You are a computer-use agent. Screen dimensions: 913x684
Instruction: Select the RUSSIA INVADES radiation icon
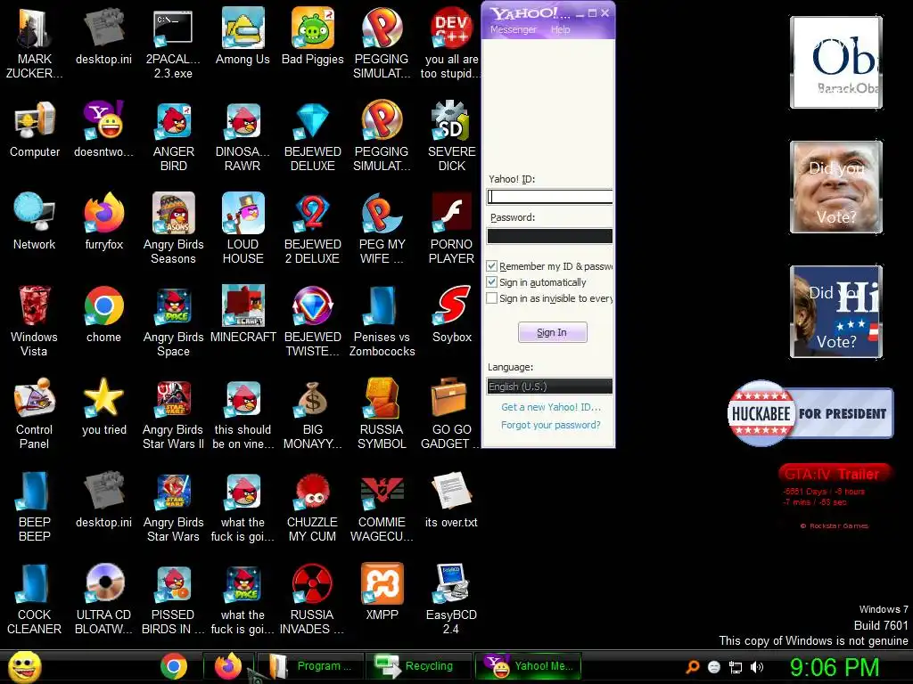pos(313,598)
